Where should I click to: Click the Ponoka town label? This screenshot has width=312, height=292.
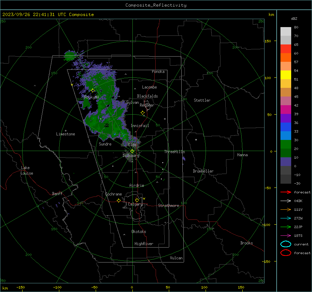tap(158, 72)
